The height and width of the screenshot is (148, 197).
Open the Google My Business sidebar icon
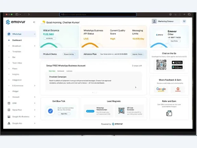tap(9, 116)
